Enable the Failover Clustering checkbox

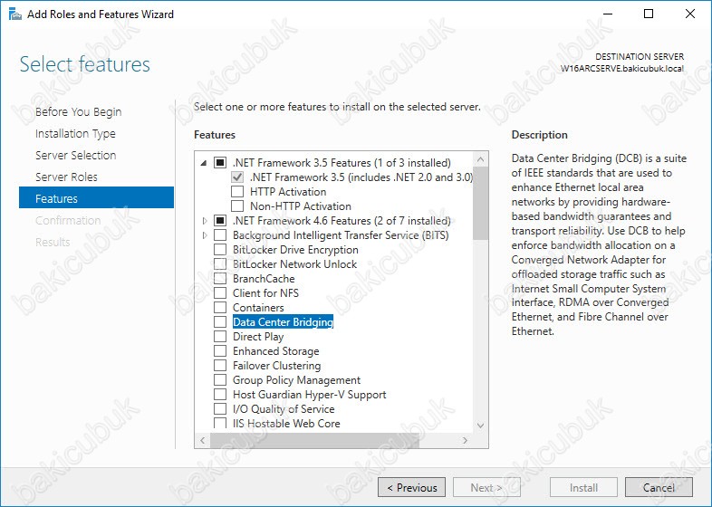click(x=220, y=366)
